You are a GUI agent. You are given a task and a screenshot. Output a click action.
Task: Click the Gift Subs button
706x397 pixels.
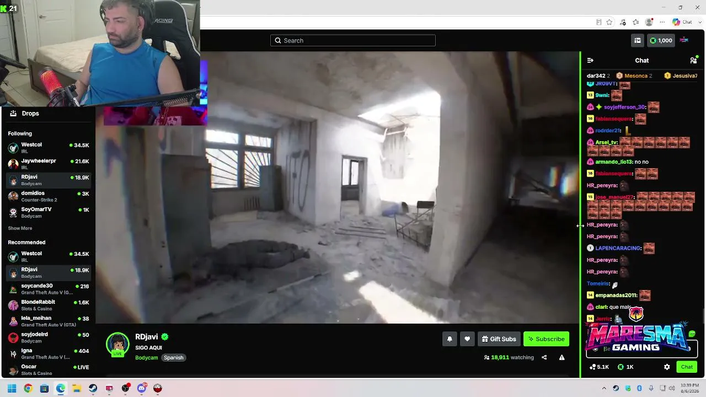[499, 339]
